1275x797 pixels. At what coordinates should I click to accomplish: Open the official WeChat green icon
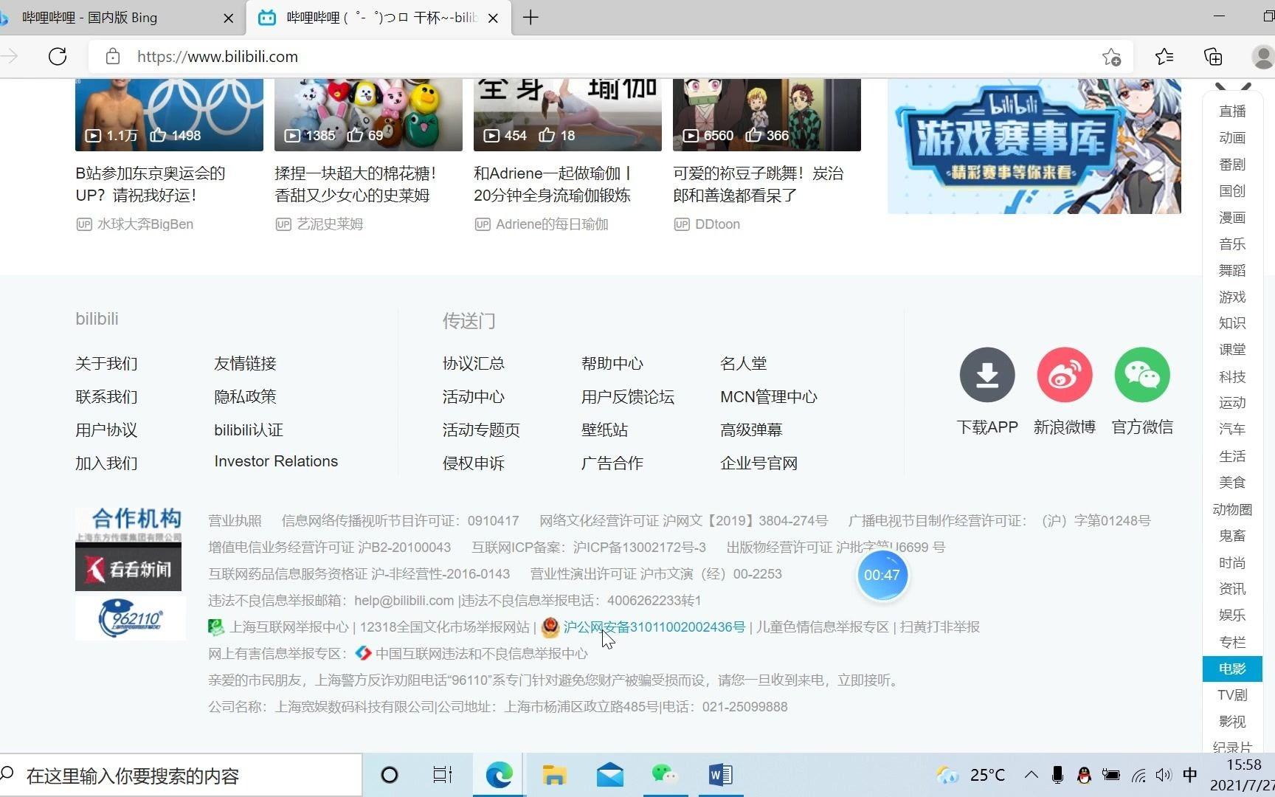click(x=1142, y=375)
